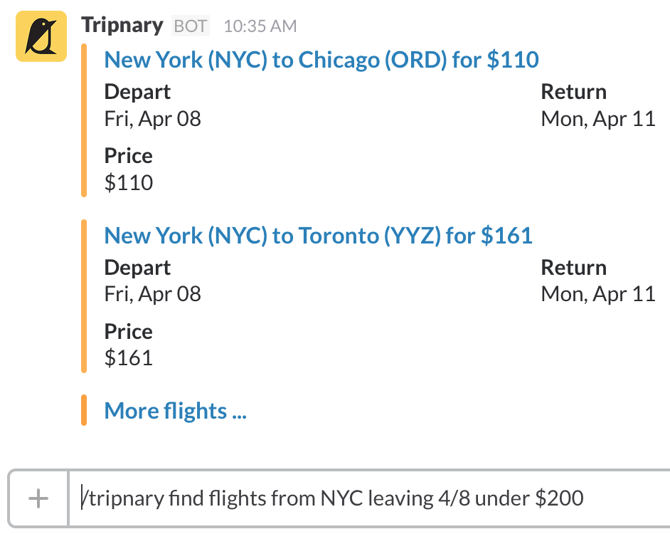Click orange bar beside Chicago flight result

[84, 120]
